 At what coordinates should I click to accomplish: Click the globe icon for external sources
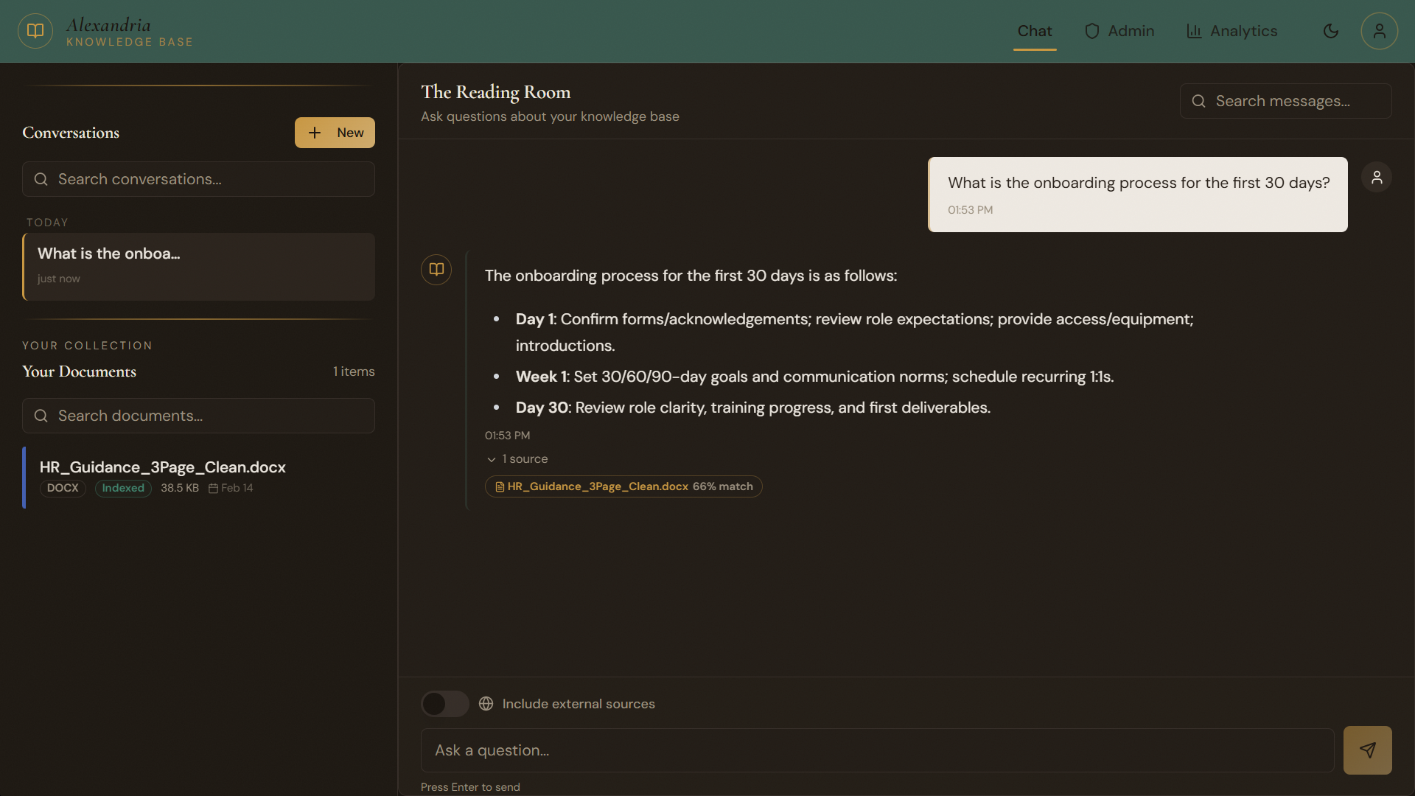(486, 704)
